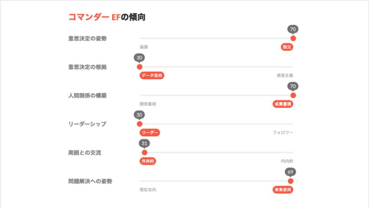Select the 独立 red label

287,47
